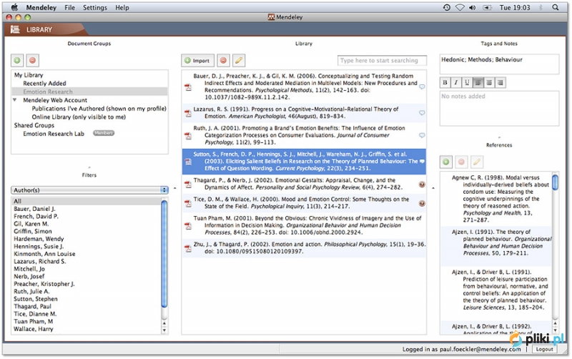Click the notes text area
Screen dimensions: 572x359
(499, 109)
